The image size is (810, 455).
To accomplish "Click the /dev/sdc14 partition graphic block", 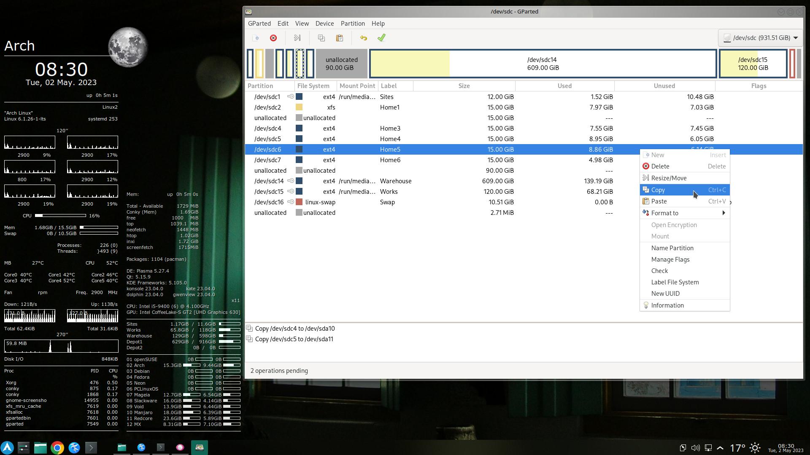I will (x=543, y=64).
